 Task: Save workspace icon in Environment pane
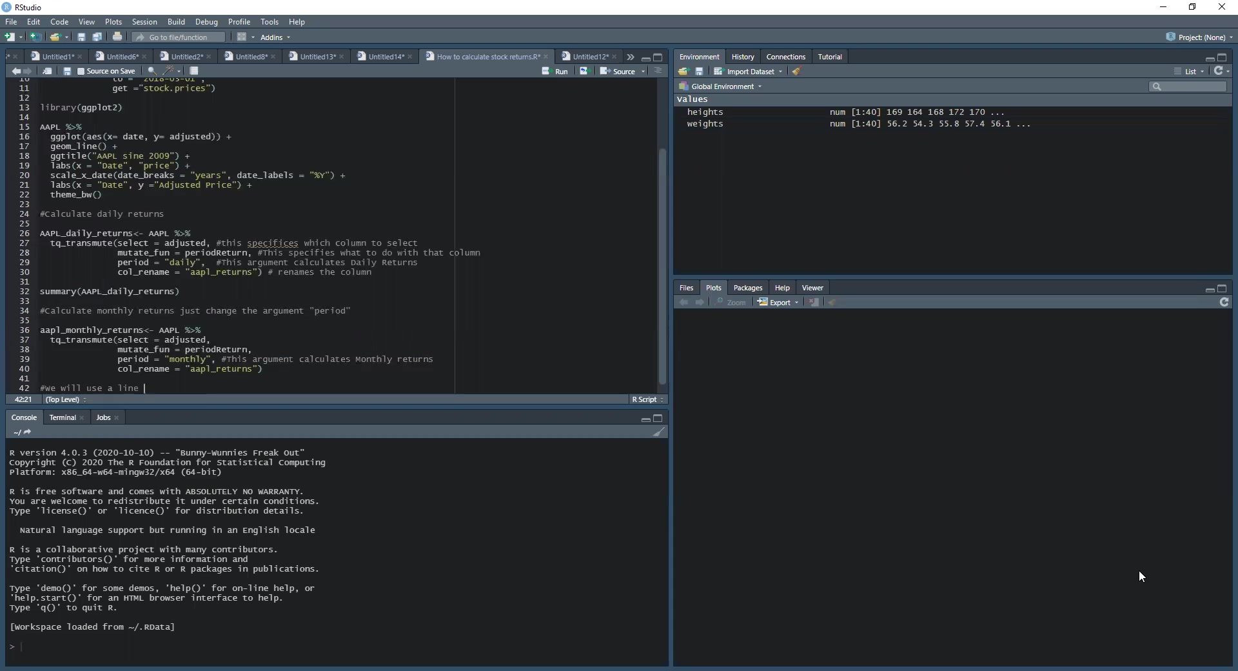point(699,72)
